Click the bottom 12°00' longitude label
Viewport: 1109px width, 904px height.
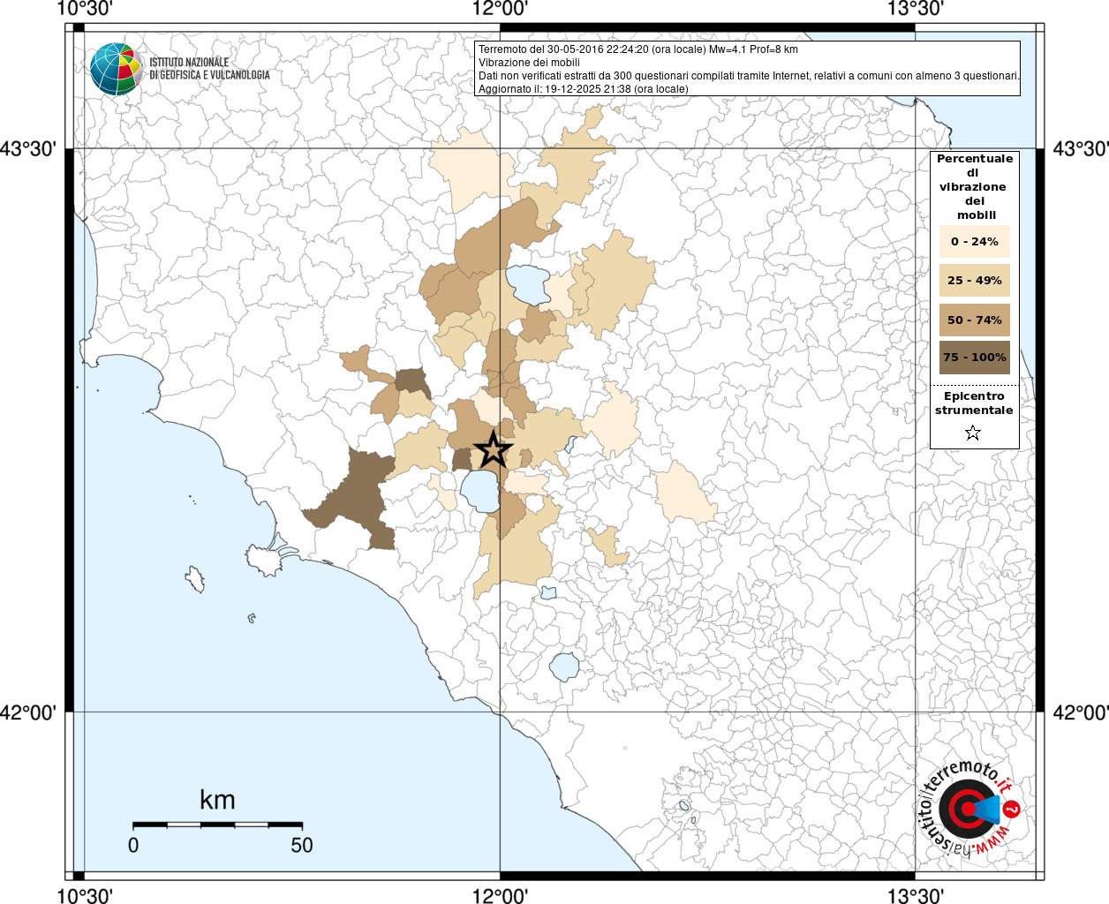click(500, 895)
